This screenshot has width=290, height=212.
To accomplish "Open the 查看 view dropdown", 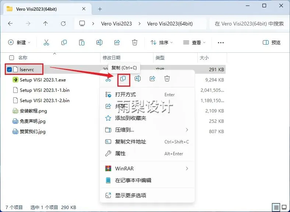I will [194, 43].
